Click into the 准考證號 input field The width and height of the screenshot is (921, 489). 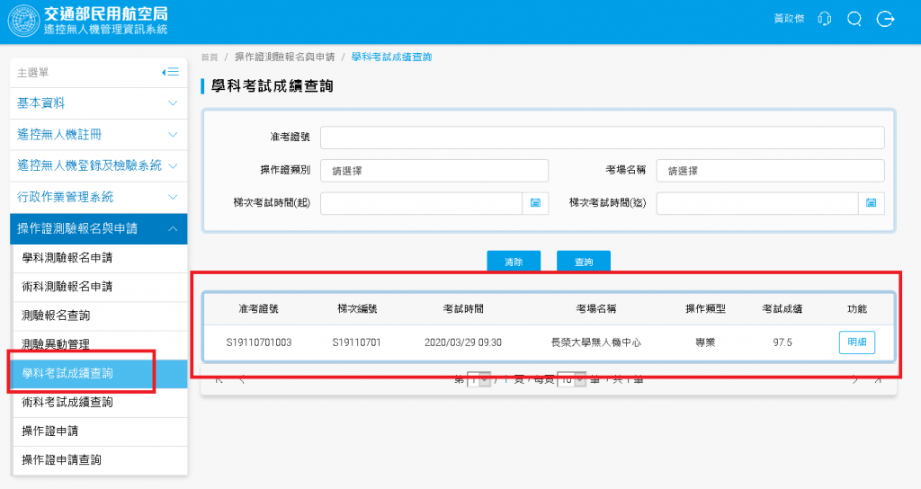point(602,137)
